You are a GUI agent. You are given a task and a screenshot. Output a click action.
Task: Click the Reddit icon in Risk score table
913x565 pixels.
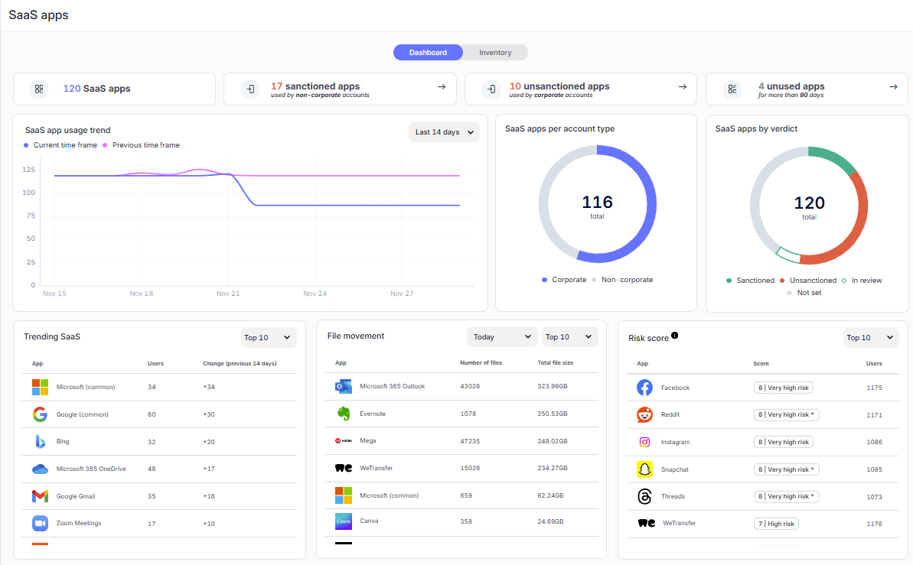click(x=644, y=414)
